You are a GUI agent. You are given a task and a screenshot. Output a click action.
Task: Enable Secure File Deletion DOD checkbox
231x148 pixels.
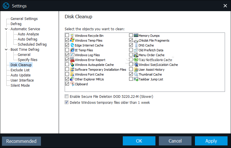[x=67, y=96]
